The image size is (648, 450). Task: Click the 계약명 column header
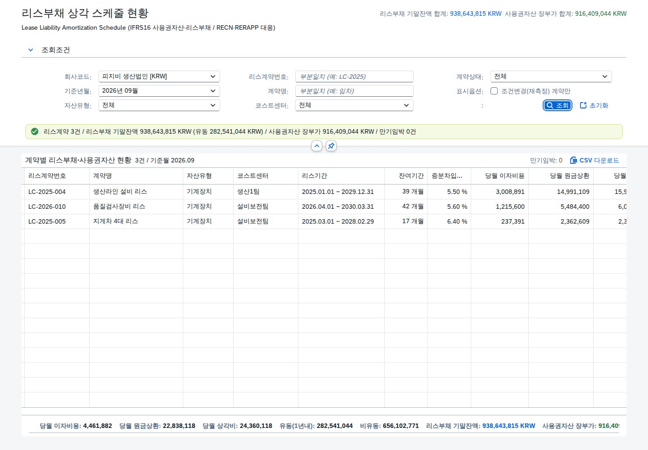click(136, 176)
